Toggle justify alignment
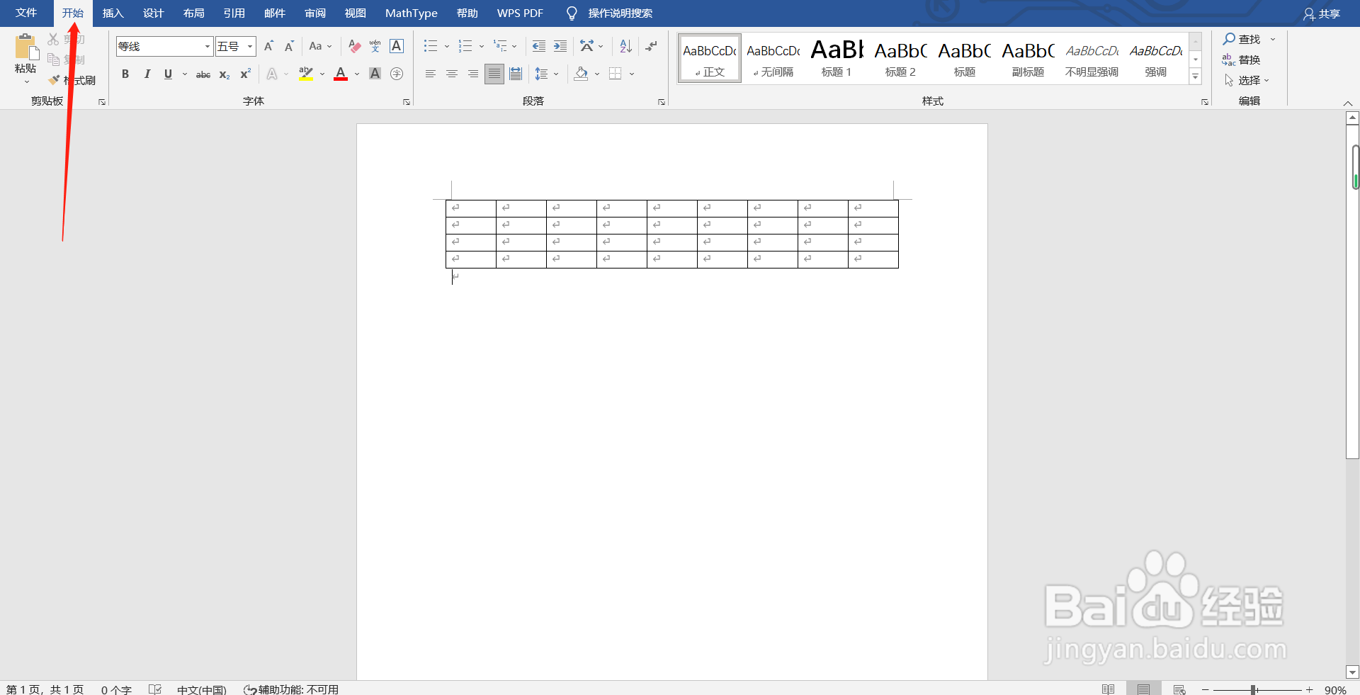Screen dimensions: 1360x695 click(x=494, y=74)
